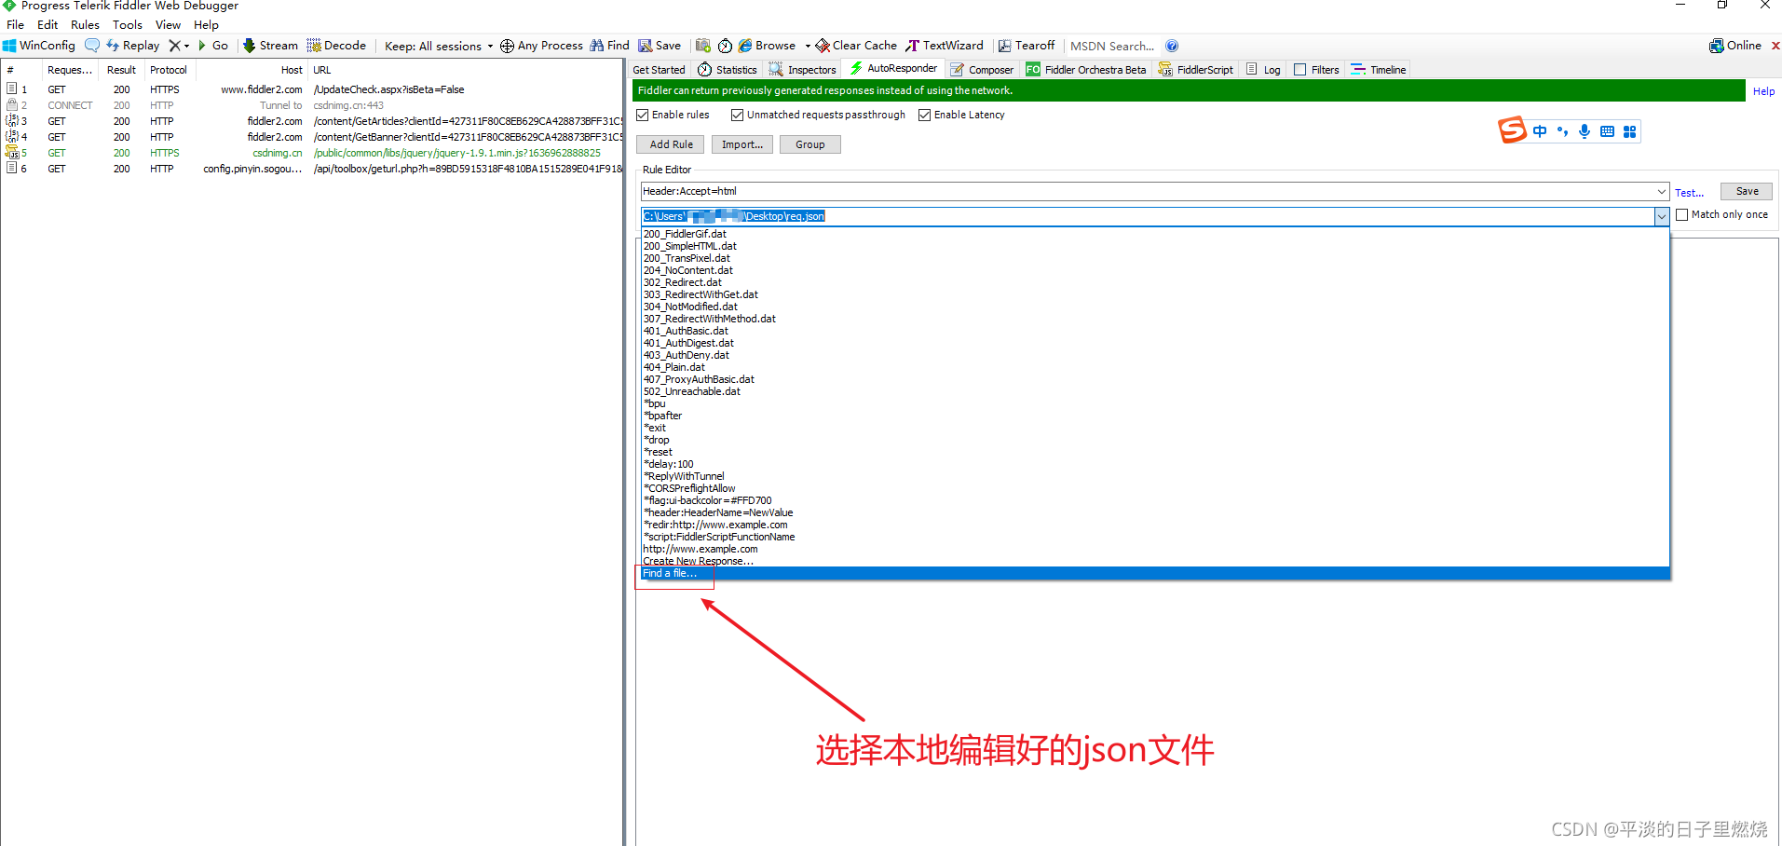Click Browse to launch browser
Viewport: 1782px width, 846px height.
tap(768, 46)
